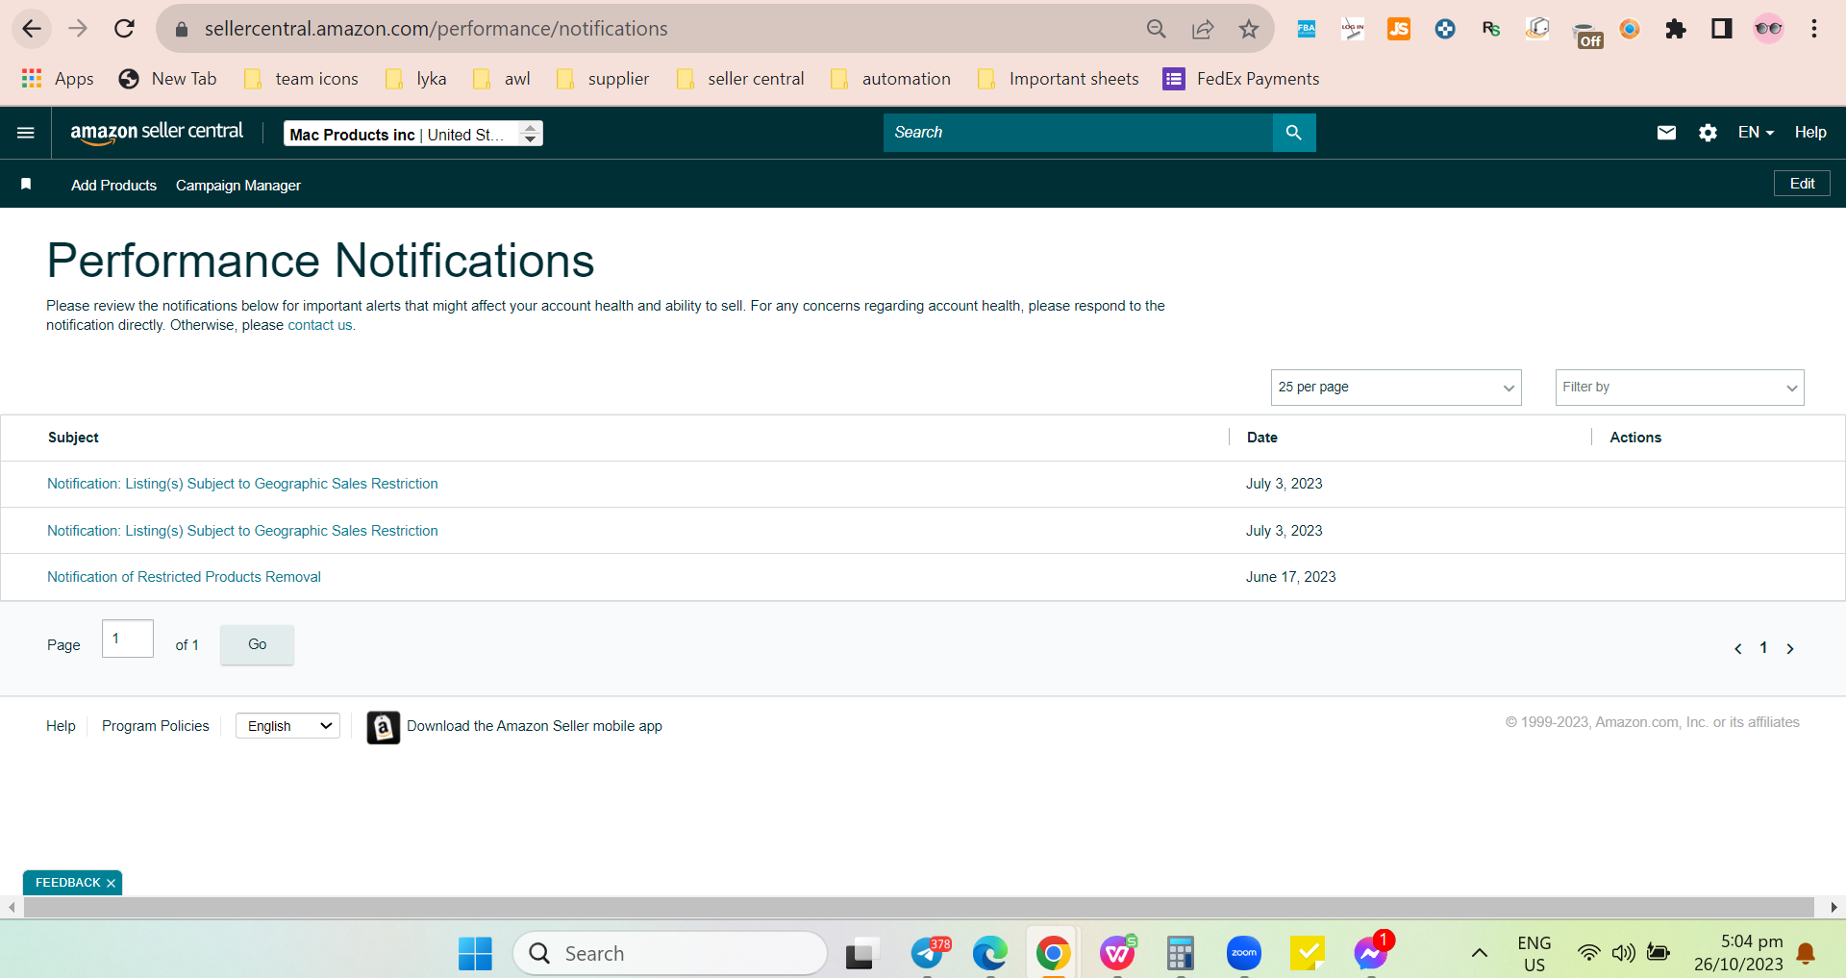Open the English footer language selector
The height and width of the screenshot is (978, 1846).
[287, 726]
